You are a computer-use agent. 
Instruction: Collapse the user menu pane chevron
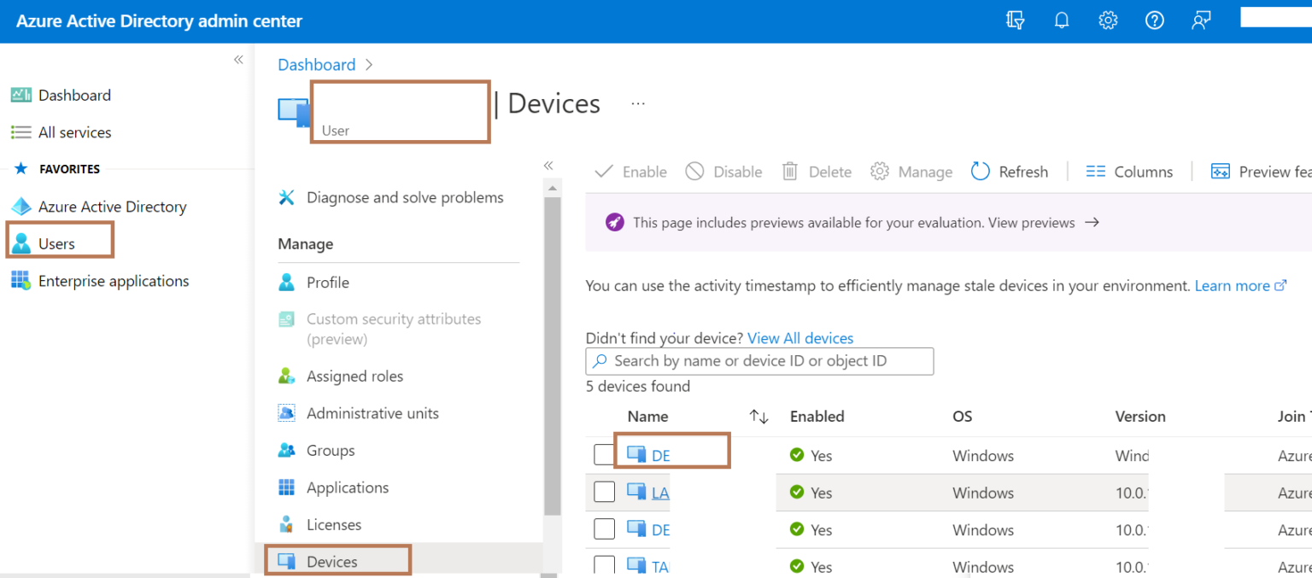[x=548, y=166]
